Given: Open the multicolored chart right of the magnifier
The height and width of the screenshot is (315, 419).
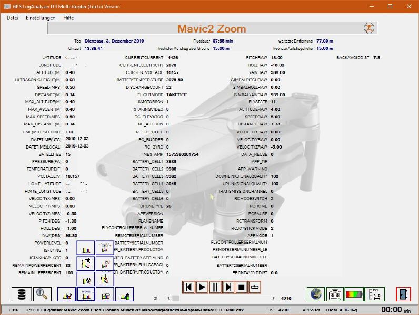Looking at the screenshot, I should (66, 294).
